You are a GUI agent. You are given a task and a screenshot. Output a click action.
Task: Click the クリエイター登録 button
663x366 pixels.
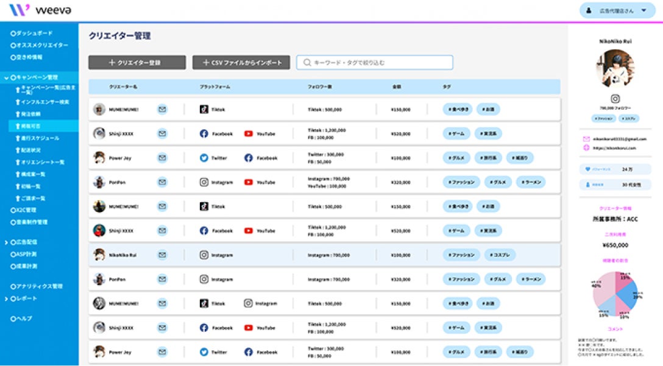point(137,62)
